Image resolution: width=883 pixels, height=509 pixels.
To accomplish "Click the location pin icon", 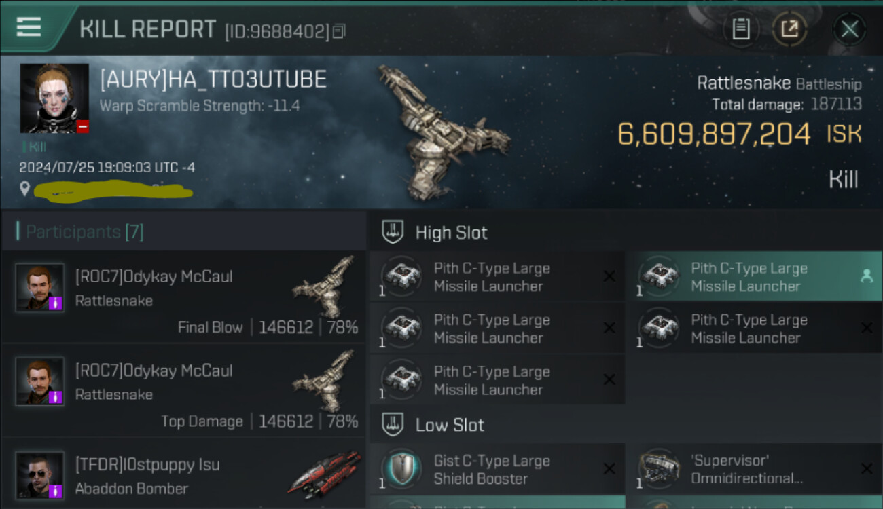I will pyautogui.click(x=25, y=189).
